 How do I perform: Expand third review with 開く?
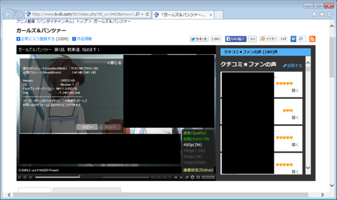click(x=295, y=145)
